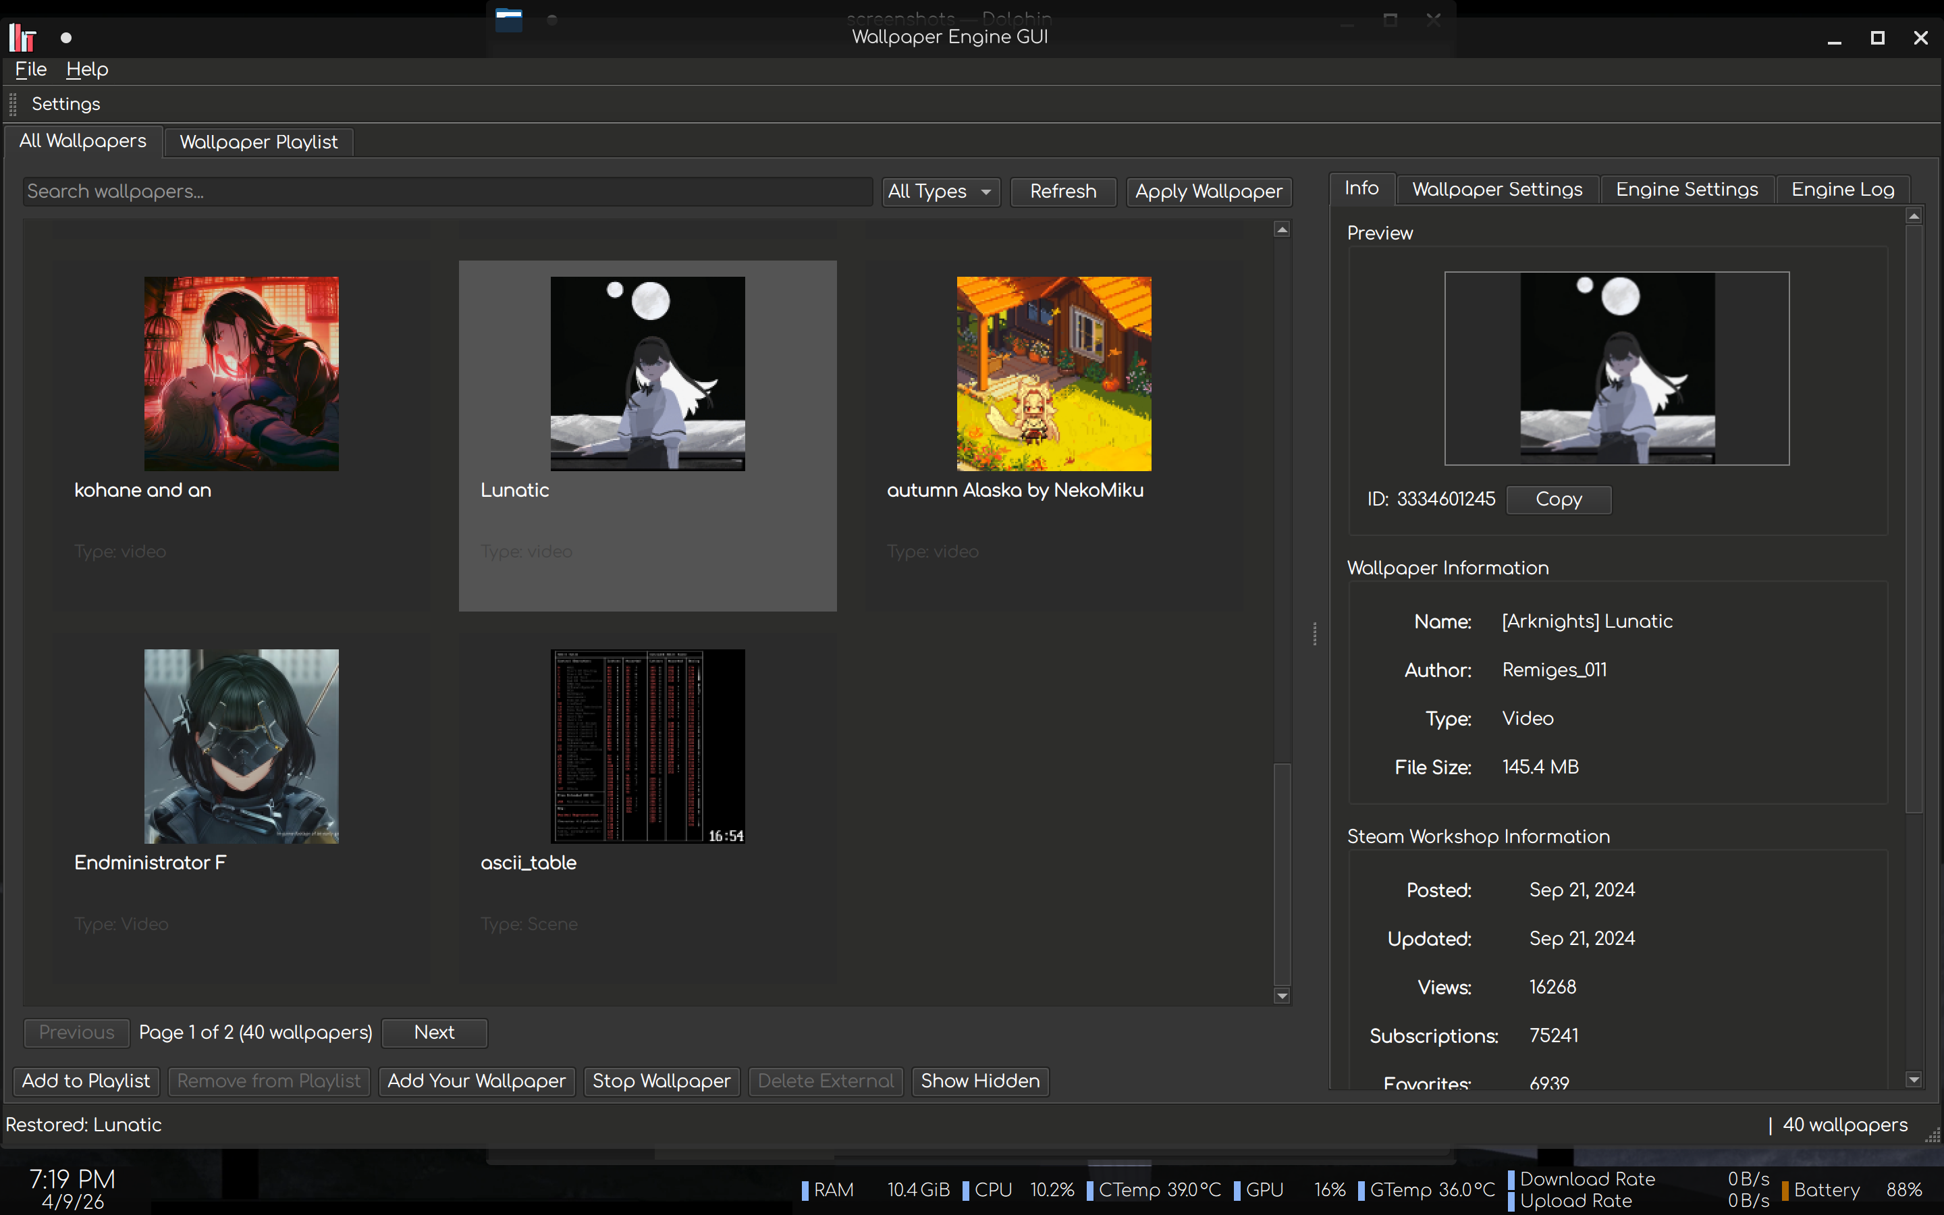Click the Info panel scroll down arrow
Image resolution: width=1944 pixels, height=1215 pixels.
coord(1914,1080)
